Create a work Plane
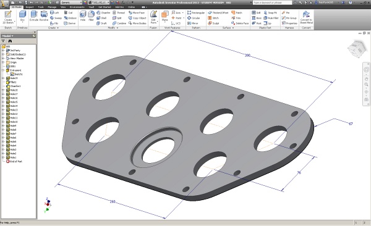The width and height of the screenshot is (371, 226). [x=164, y=16]
